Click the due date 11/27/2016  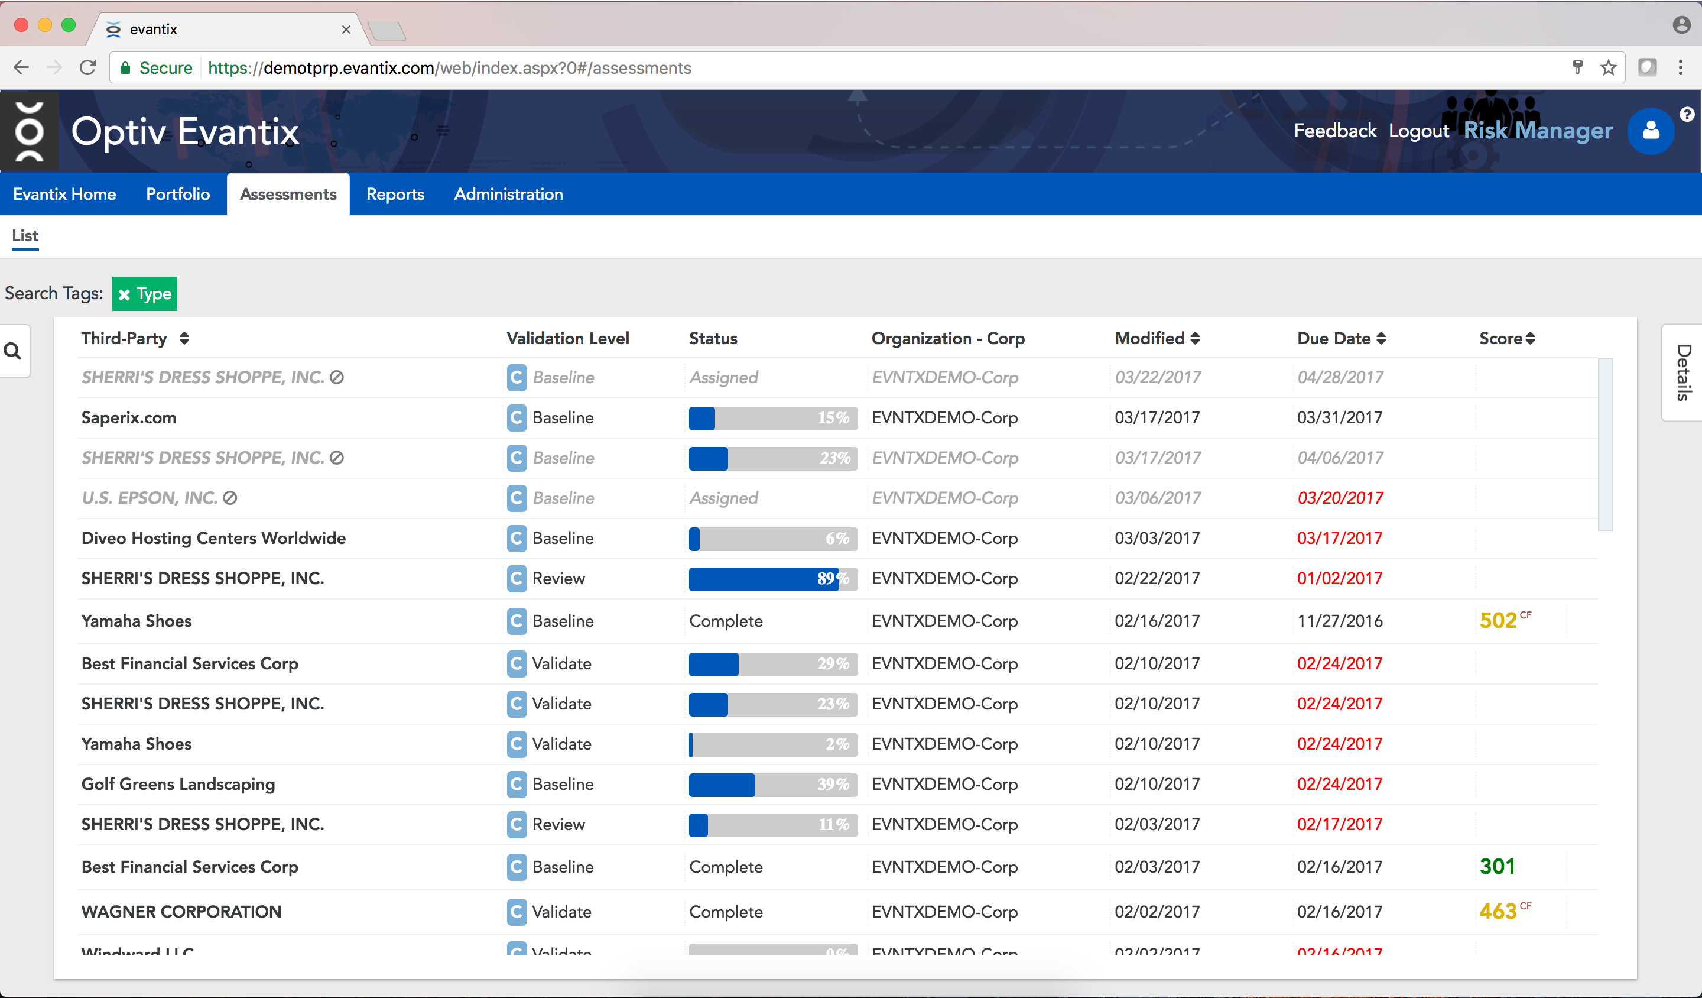click(1339, 621)
